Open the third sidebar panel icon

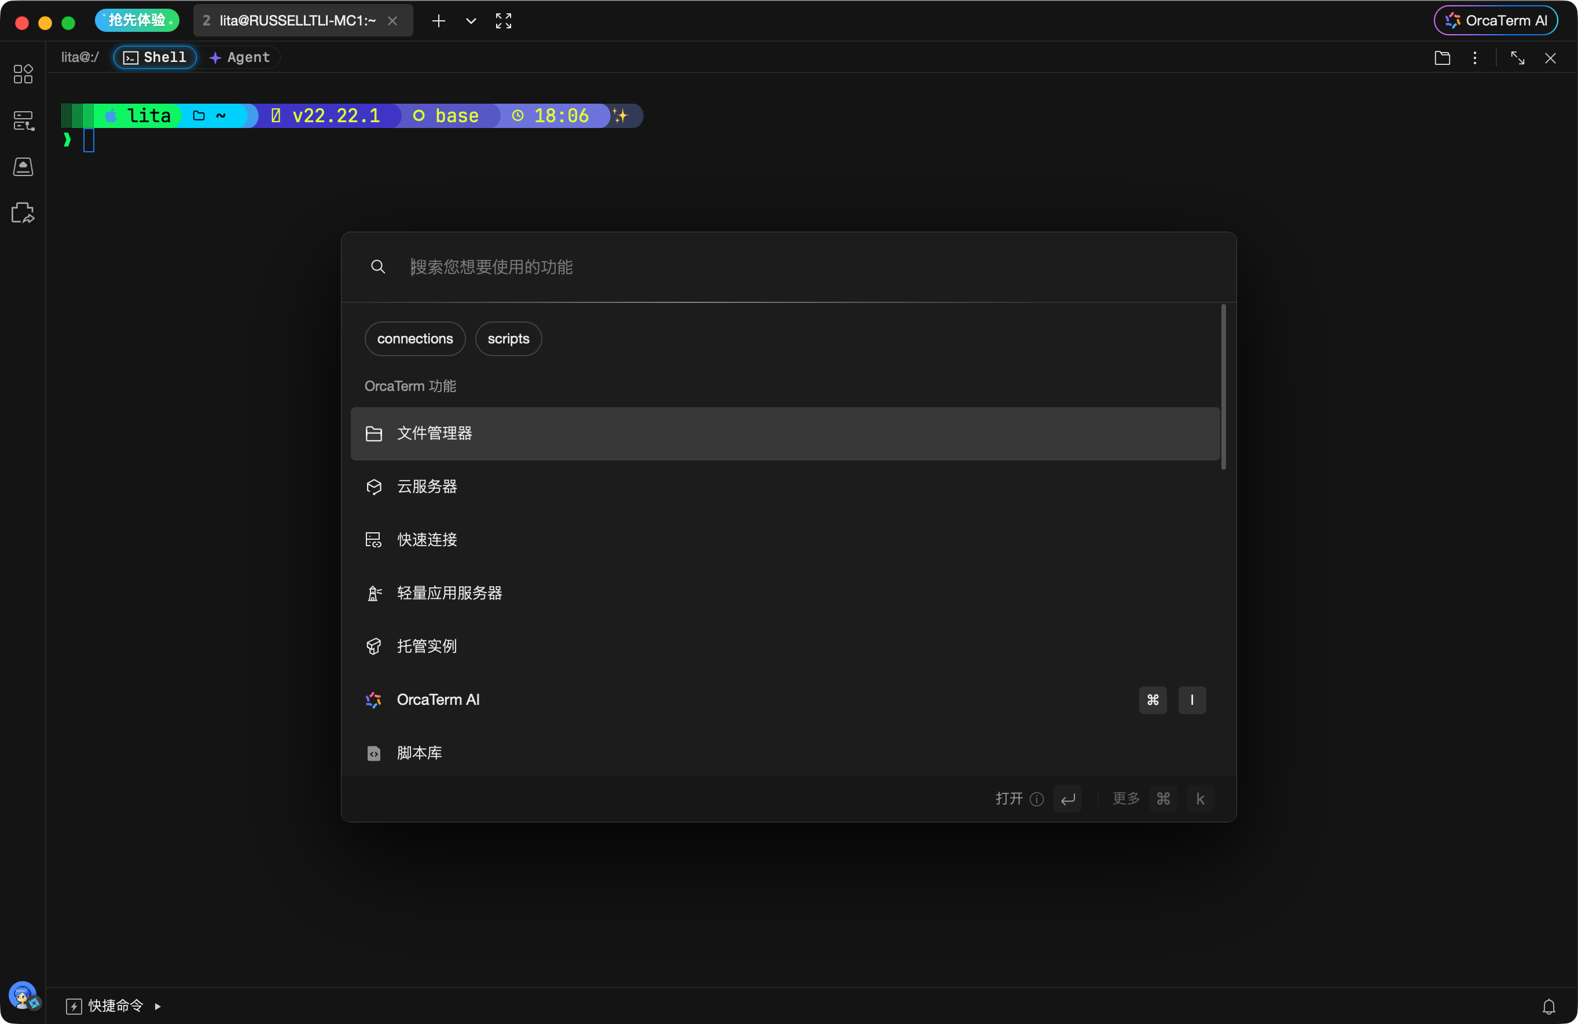click(x=23, y=166)
